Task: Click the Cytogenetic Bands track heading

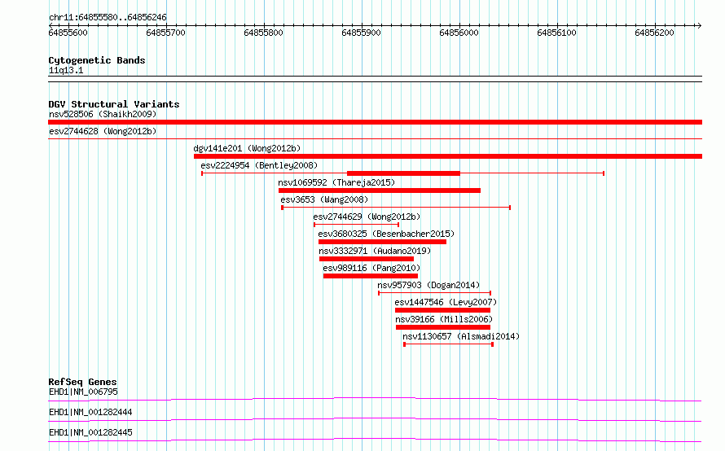Action: [x=97, y=60]
